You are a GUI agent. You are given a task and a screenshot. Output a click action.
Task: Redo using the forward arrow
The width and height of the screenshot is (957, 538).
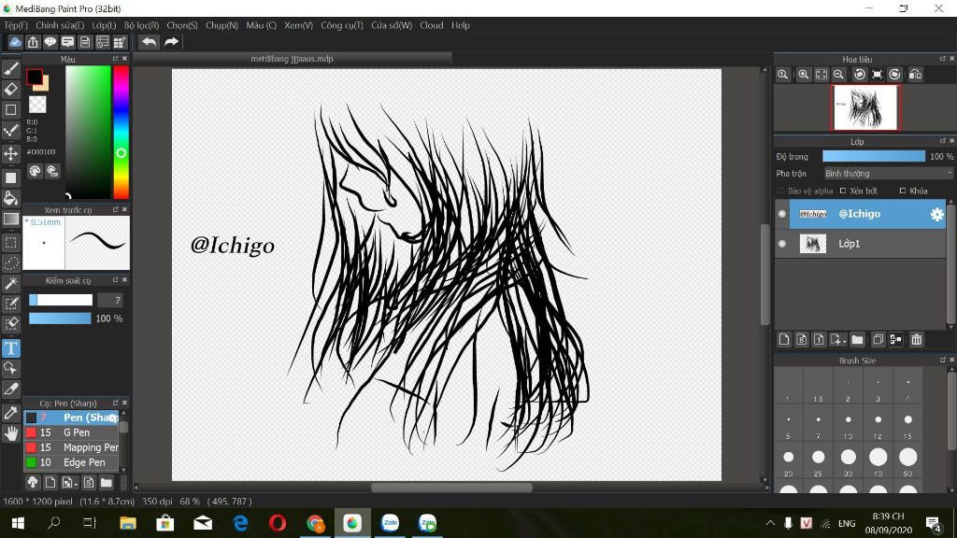point(172,42)
